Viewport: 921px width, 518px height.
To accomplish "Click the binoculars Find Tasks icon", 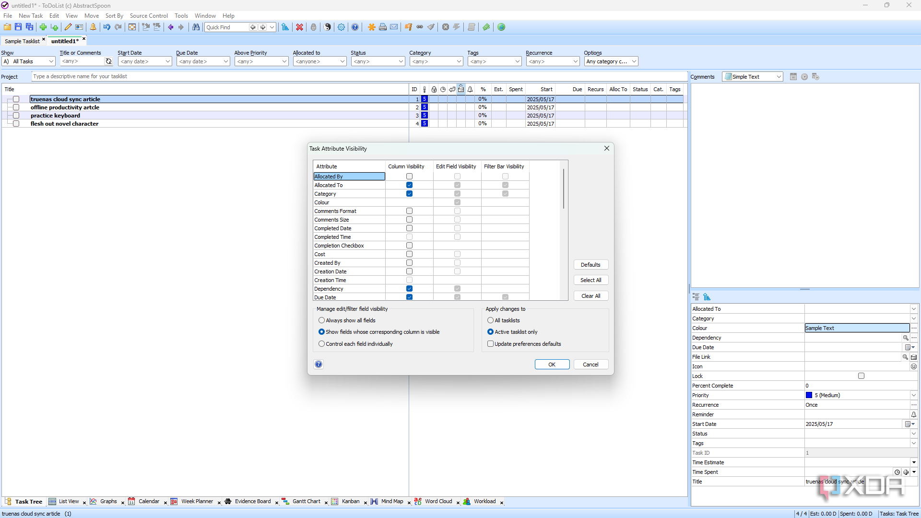I will pyautogui.click(x=196, y=27).
